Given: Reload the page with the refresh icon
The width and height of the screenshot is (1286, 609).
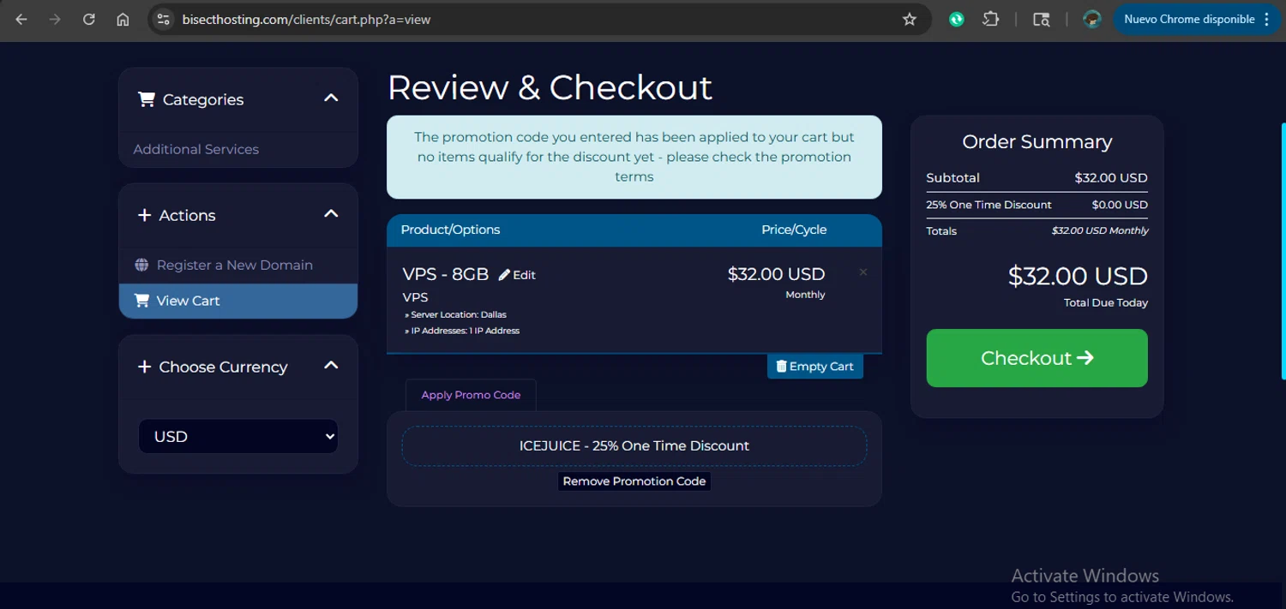Looking at the screenshot, I should pyautogui.click(x=89, y=19).
